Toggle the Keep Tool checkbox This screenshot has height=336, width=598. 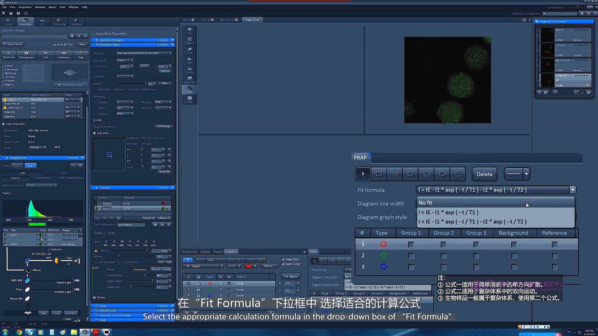pos(283,259)
